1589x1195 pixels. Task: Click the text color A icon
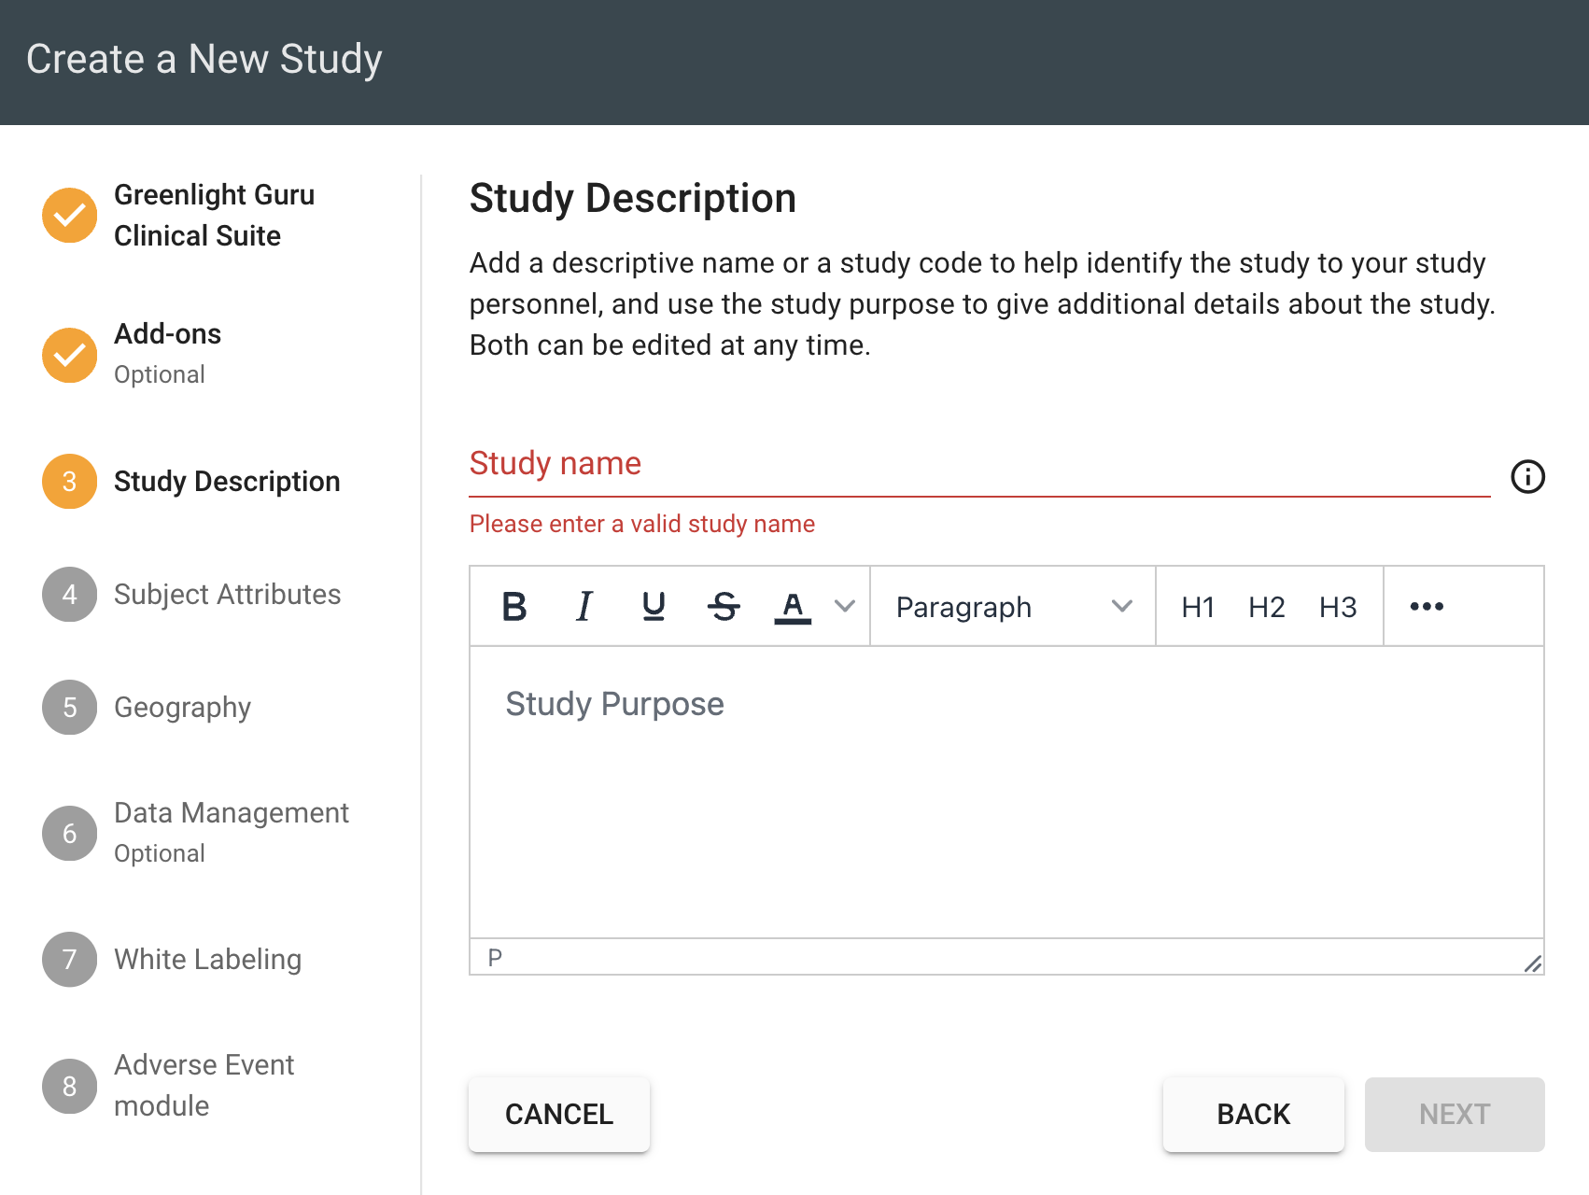[x=793, y=607]
